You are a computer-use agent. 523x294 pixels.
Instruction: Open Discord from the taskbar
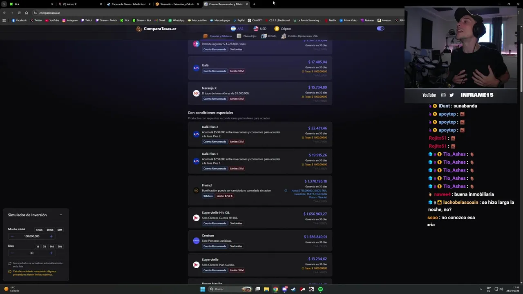coord(284,289)
